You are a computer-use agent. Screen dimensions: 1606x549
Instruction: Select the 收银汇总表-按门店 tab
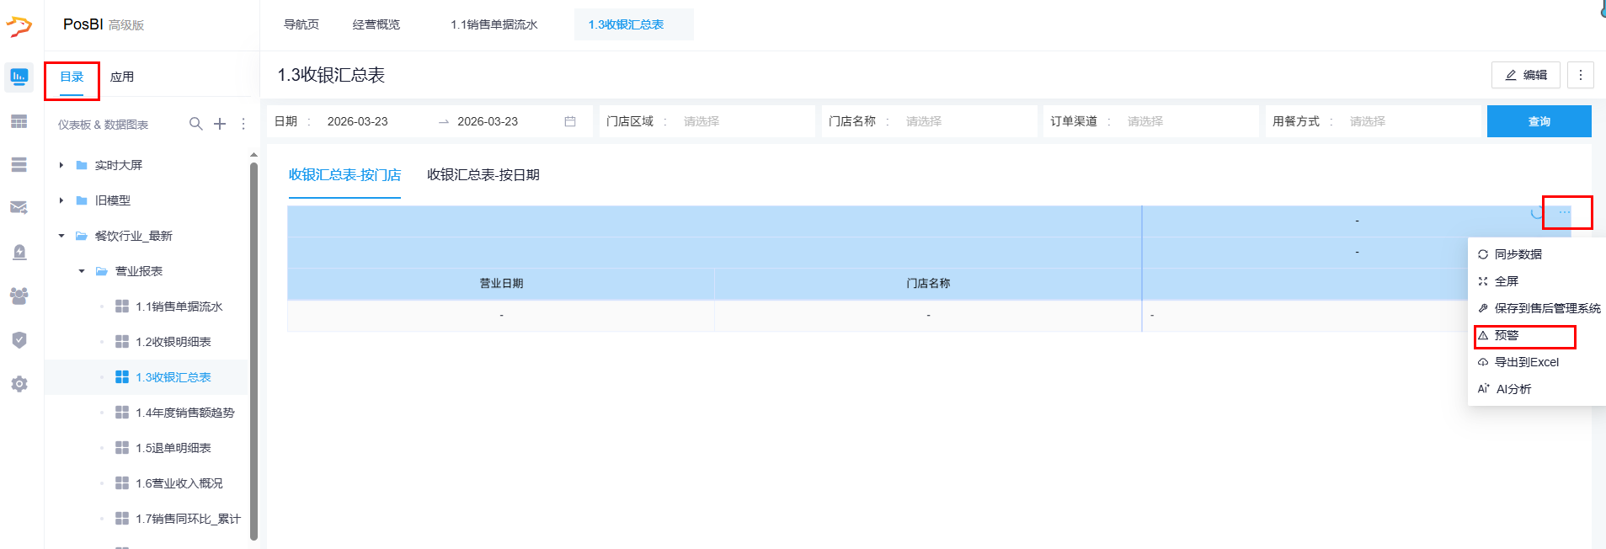click(344, 175)
